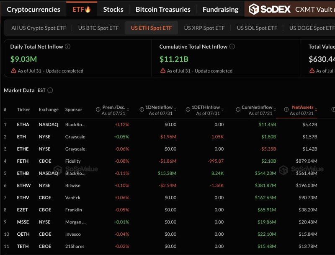This screenshot has width=335, height=255.
Task: Click info icon before Prem./Dsc. column
Action: (x=98, y=109)
